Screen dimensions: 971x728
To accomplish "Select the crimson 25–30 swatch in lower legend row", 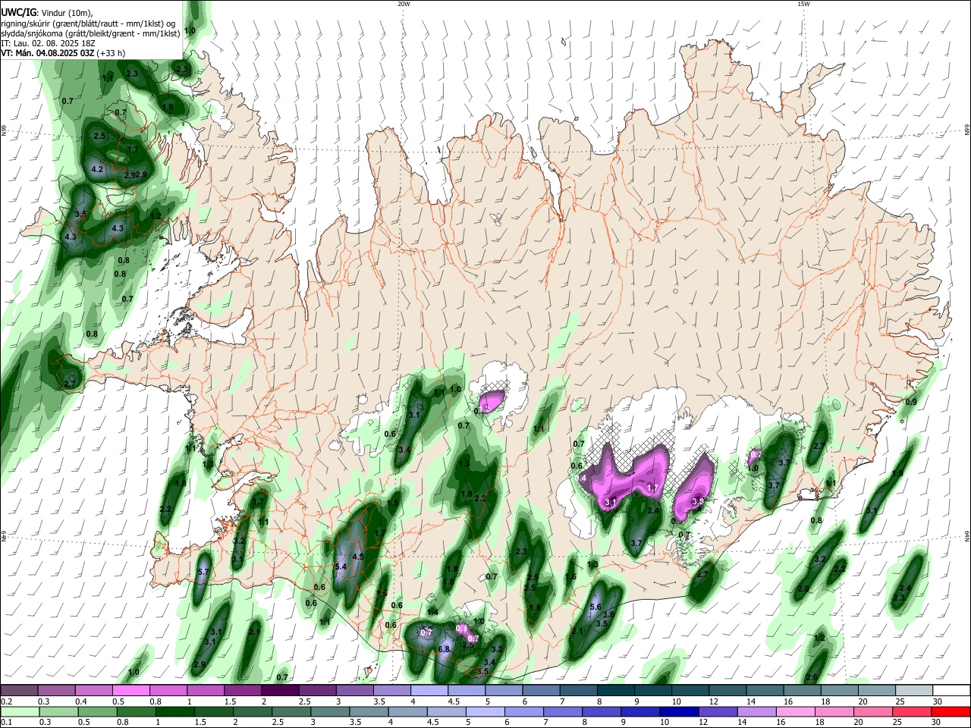I will pyautogui.click(x=911, y=711).
